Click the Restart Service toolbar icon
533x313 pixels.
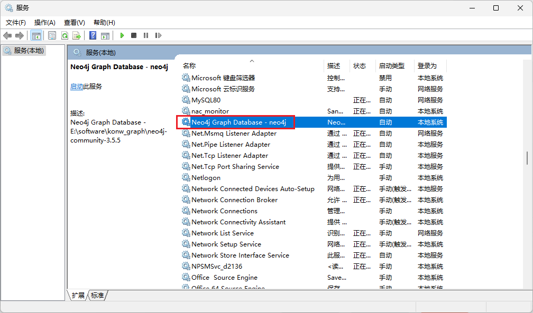[x=158, y=35]
